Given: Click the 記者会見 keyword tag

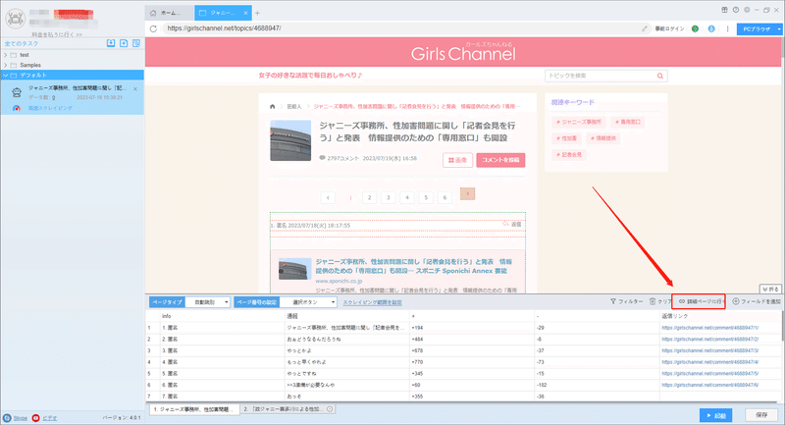Looking at the screenshot, I should click(569, 155).
